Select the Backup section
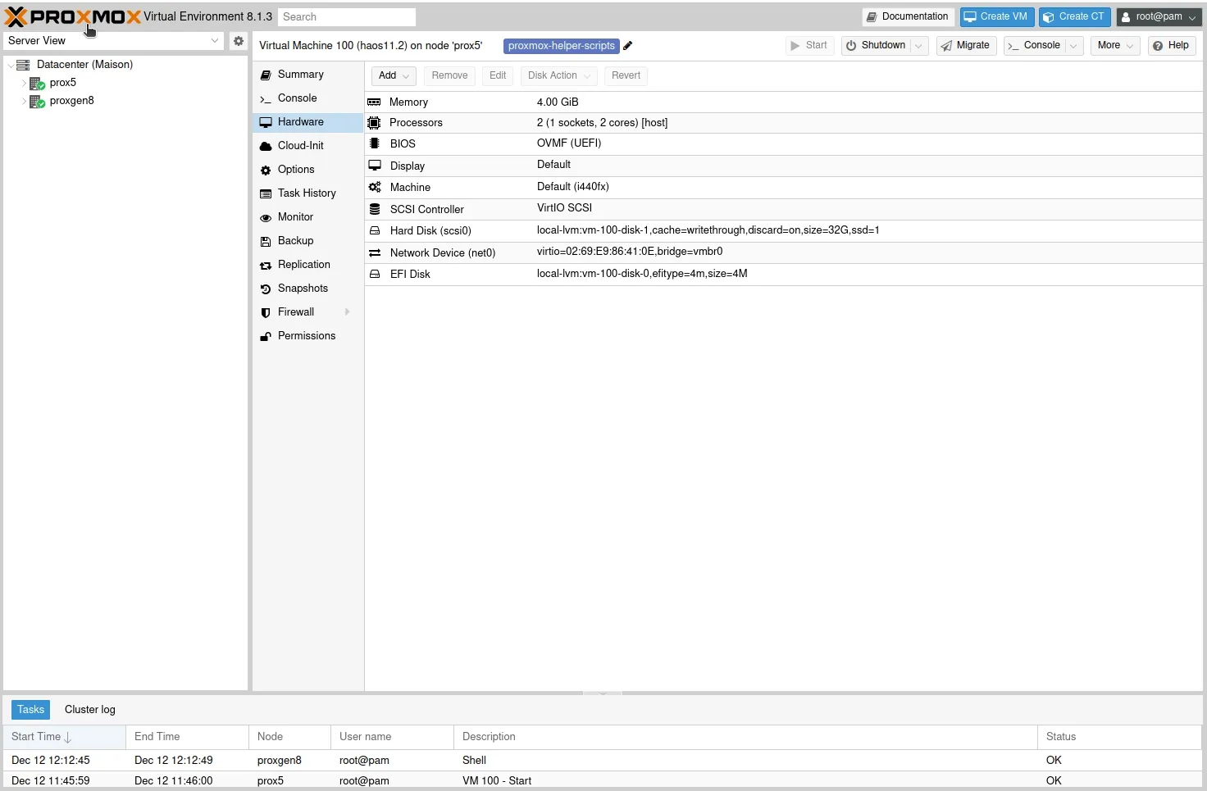1207x791 pixels. pos(294,241)
